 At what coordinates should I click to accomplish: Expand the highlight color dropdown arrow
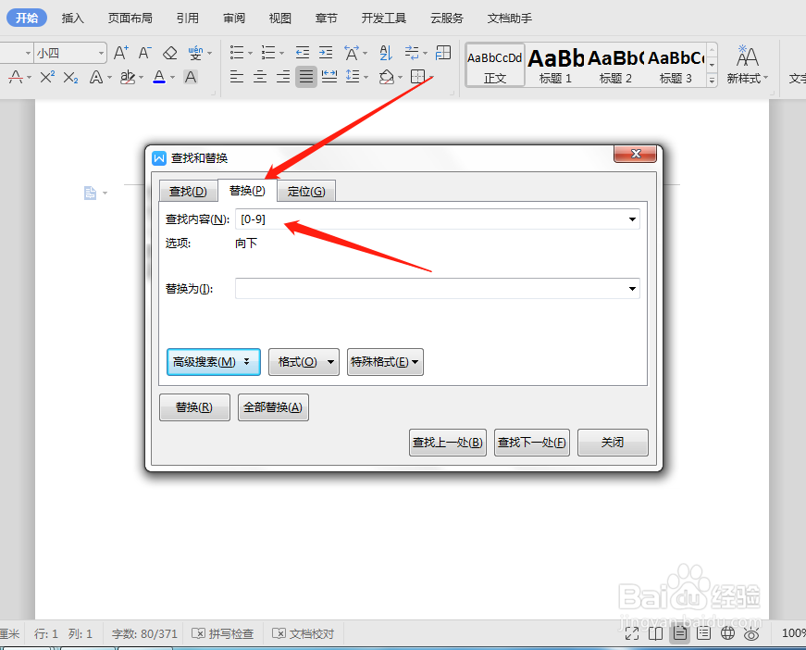(x=142, y=78)
